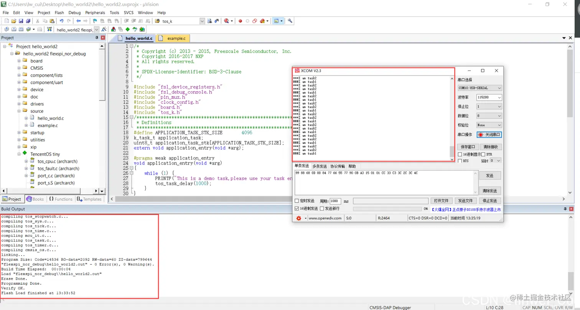Open the Flash menu
Image resolution: width=580 pixels, height=310 pixels.
59,13
